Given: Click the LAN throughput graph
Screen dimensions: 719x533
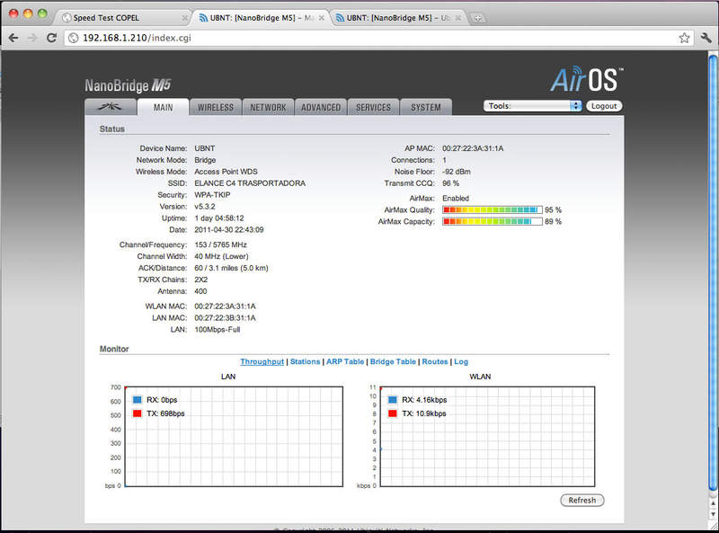Looking at the screenshot, I should pos(234,436).
